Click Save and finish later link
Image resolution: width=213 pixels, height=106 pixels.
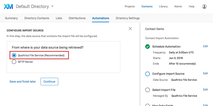(x=23, y=81)
